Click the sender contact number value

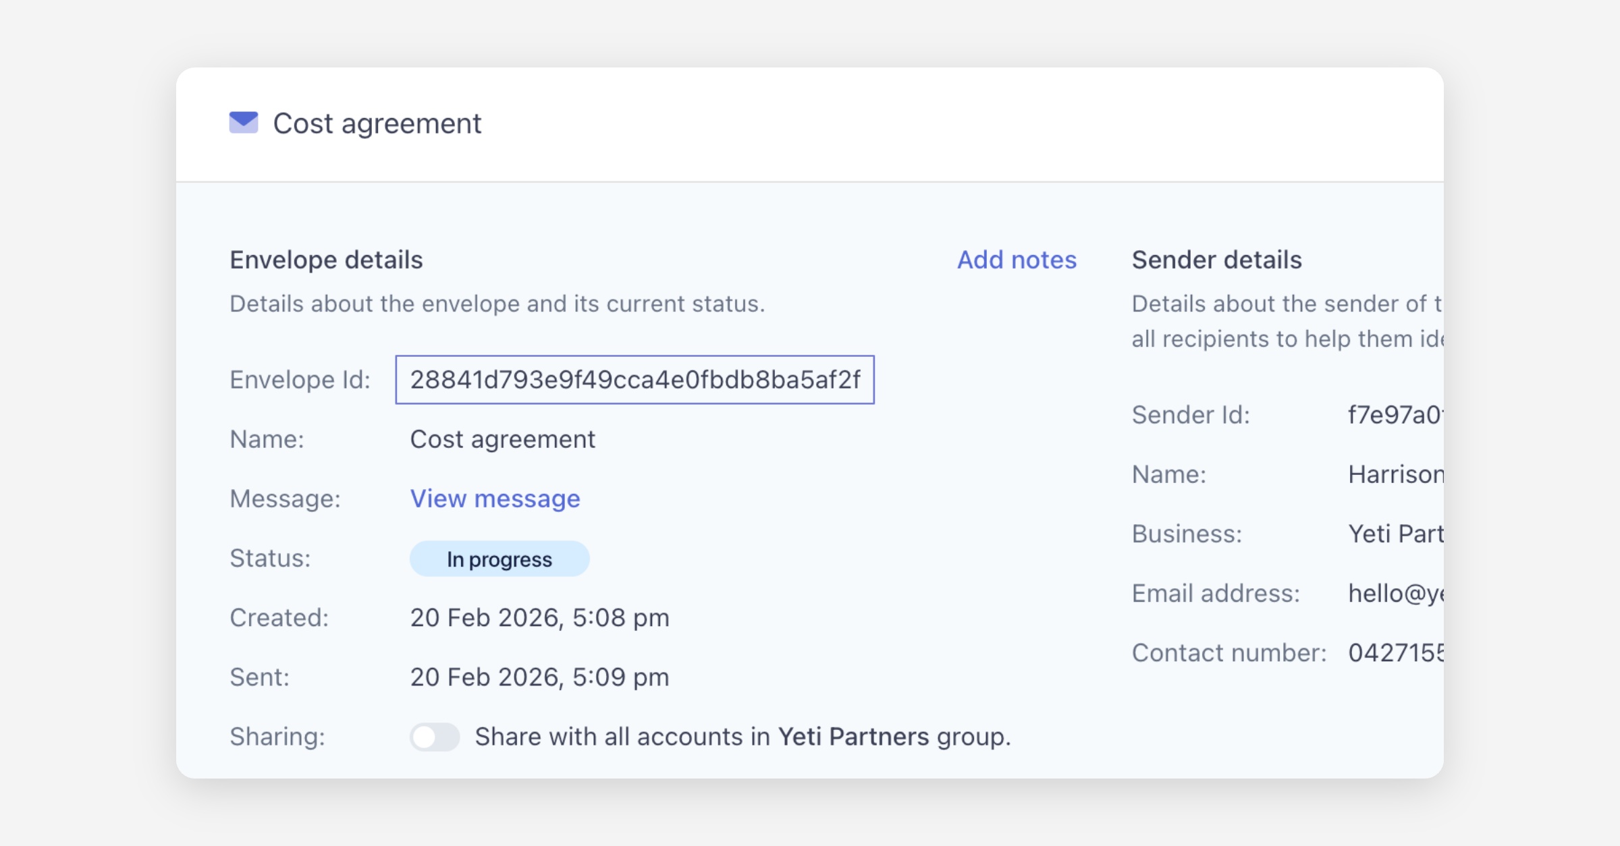[1395, 652]
